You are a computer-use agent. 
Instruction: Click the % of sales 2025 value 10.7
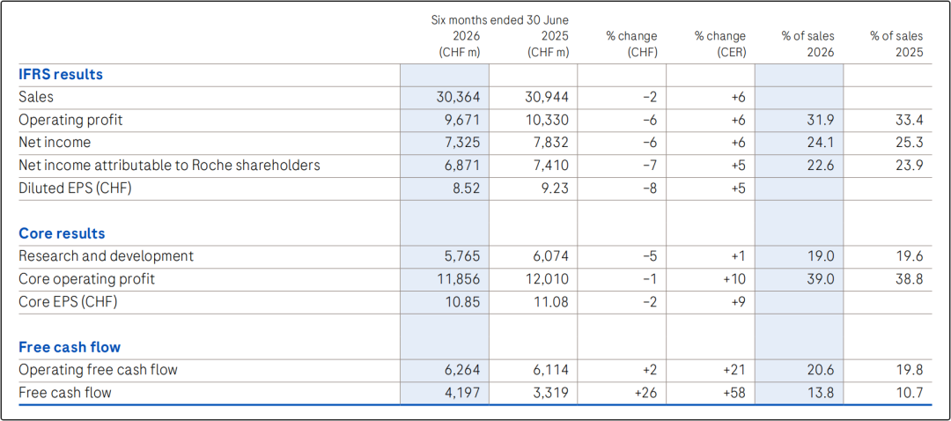click(x=910, y=393)
